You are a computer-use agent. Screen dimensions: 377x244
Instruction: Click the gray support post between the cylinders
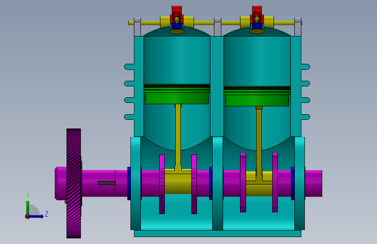click(x=217, y=26)
